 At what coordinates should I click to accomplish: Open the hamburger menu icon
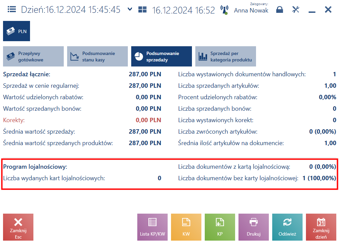click(12, 9)
